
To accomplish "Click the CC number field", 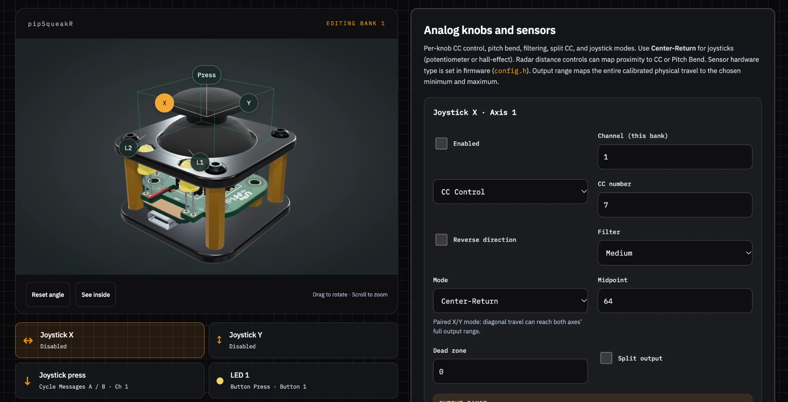I will point(675,205).
